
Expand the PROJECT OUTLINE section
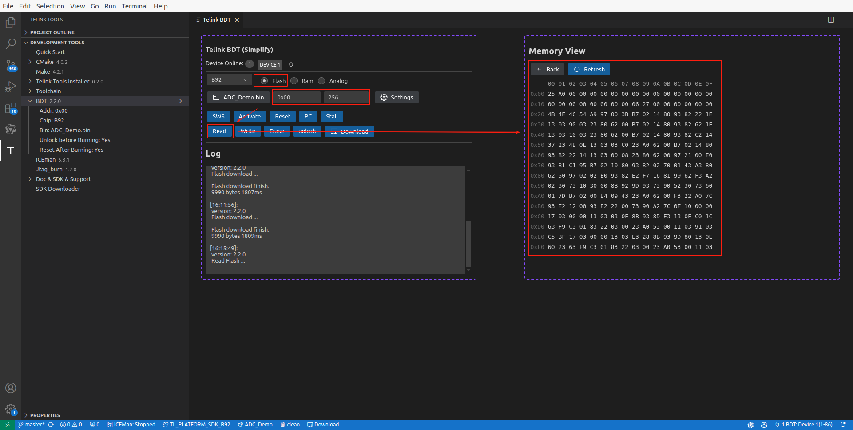(x=52, y=32)
